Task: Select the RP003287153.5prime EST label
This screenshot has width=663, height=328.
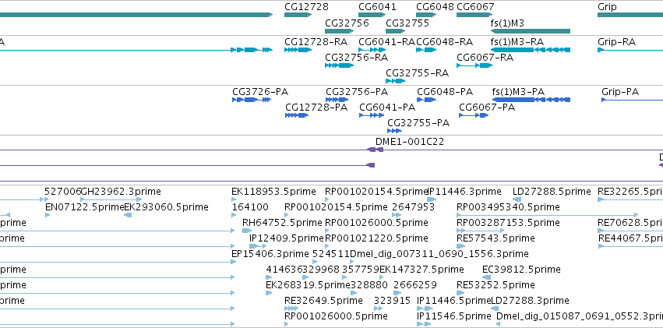Action: (x=508, y=222)
